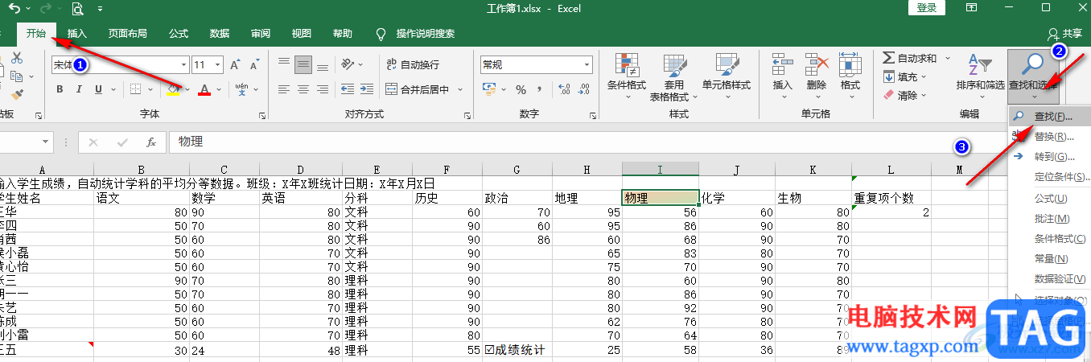Viewport: 1091px width, 362px height.
Task: Open 套用表格格式 table formats
Action: pos(673,77)
